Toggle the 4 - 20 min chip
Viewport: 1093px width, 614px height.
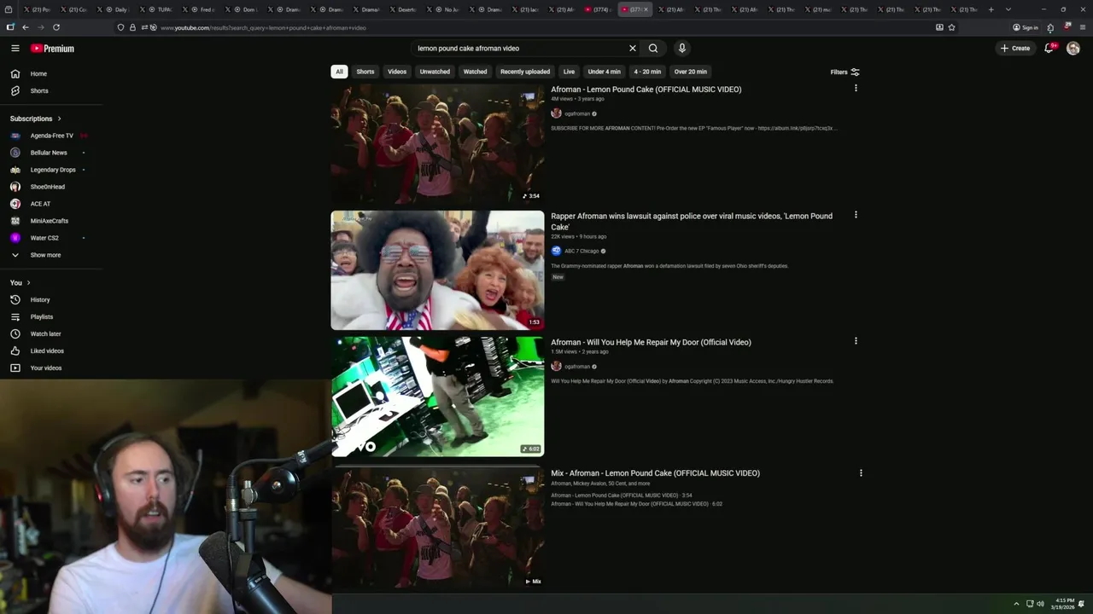tap(647, 72)
